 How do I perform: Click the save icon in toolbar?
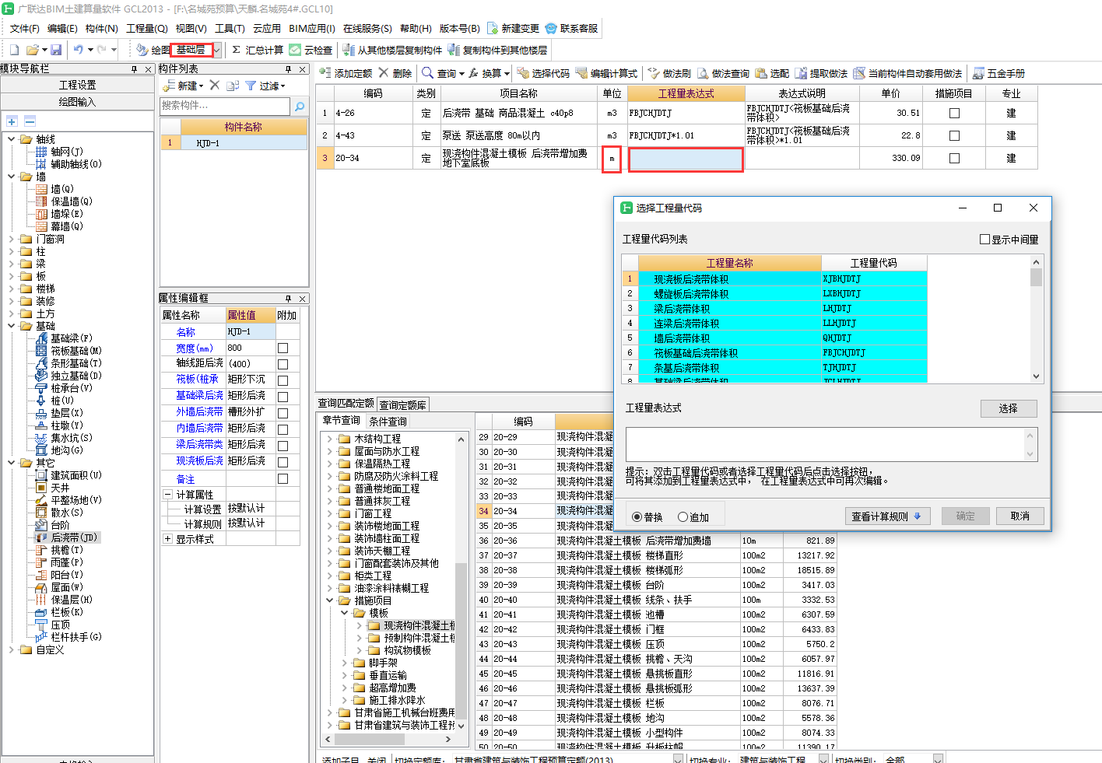(56, 50)
